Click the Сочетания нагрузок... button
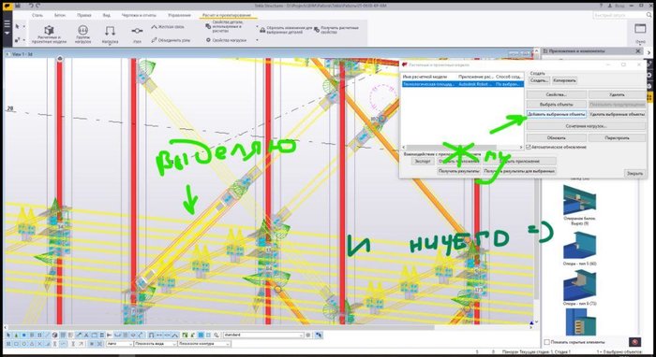Image resolution: width=656 pixels, height=357 pixels. pos(586,125)
